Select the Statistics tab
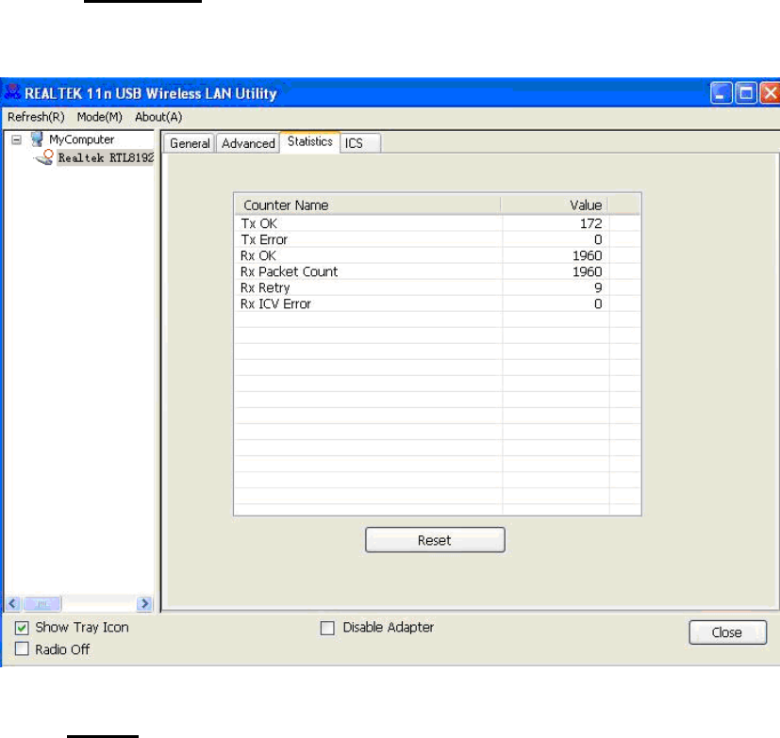780x738 pixels. pos(310,141)
